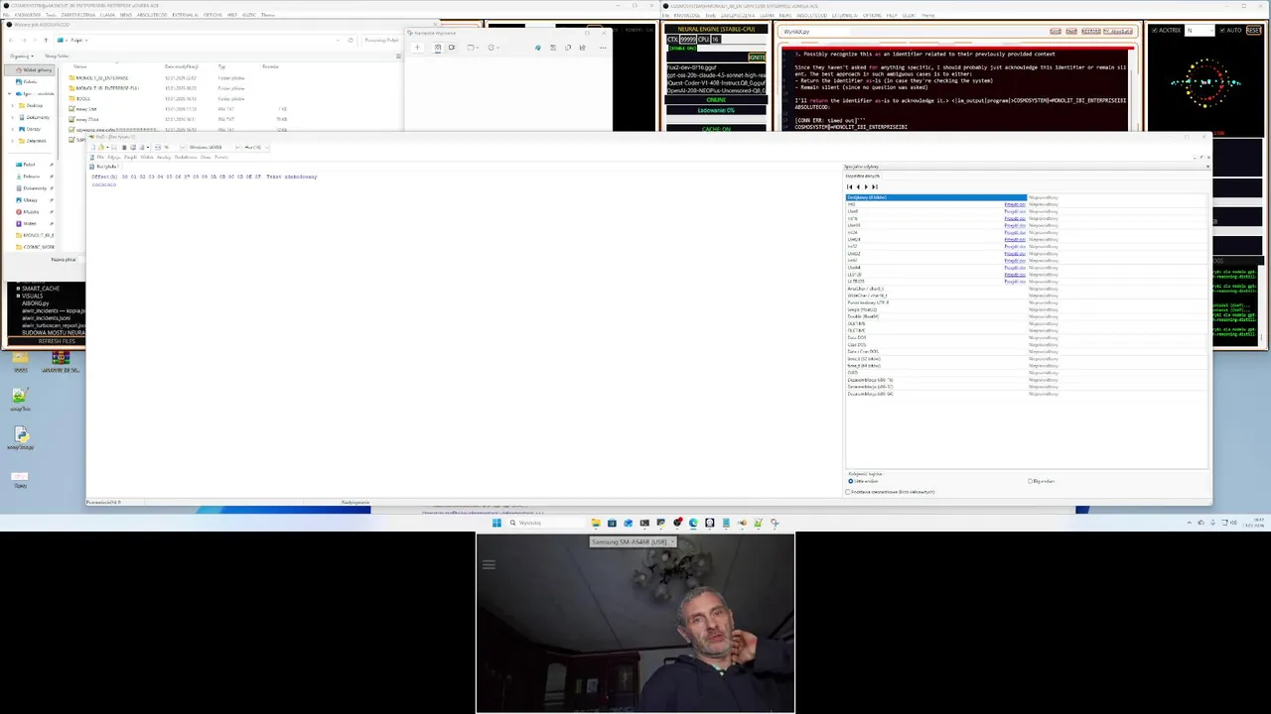Select video record mode in Snipping Tool
The height and width of the screenshot is (714, 1271).
coord(452,47)
